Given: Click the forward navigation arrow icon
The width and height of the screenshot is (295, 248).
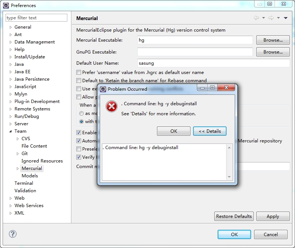Looking at the screenshot, I should pos(271,18).
